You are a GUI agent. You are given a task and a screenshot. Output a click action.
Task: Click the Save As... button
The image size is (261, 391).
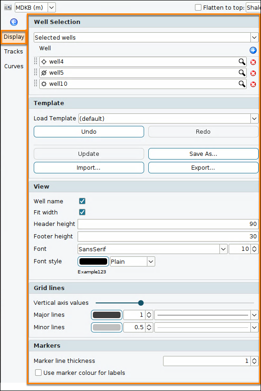(203, 154)
